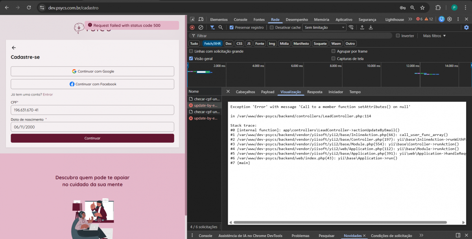The image size is (472, 239).
Task: Clear the network log
Action: (x=201, y=28)
